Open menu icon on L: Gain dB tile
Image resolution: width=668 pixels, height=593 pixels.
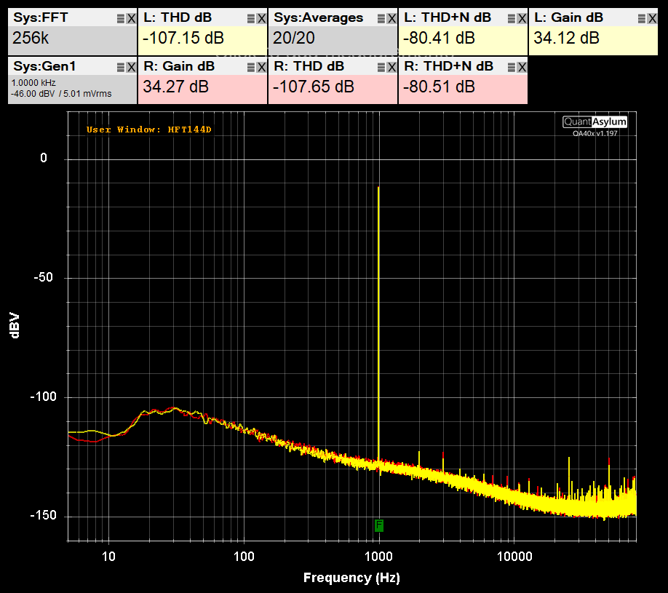tap(642, 19)
